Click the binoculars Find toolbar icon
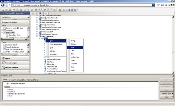The width and height of the screenshot is (175, 106). click(x=36, y=10)
